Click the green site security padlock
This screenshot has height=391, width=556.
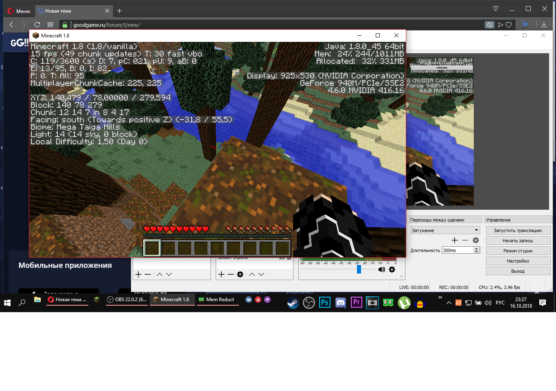coord(65,25)
